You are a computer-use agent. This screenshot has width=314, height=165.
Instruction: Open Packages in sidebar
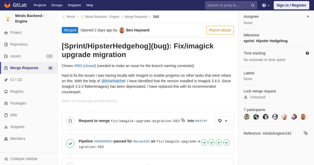click(x=29, y=103)
